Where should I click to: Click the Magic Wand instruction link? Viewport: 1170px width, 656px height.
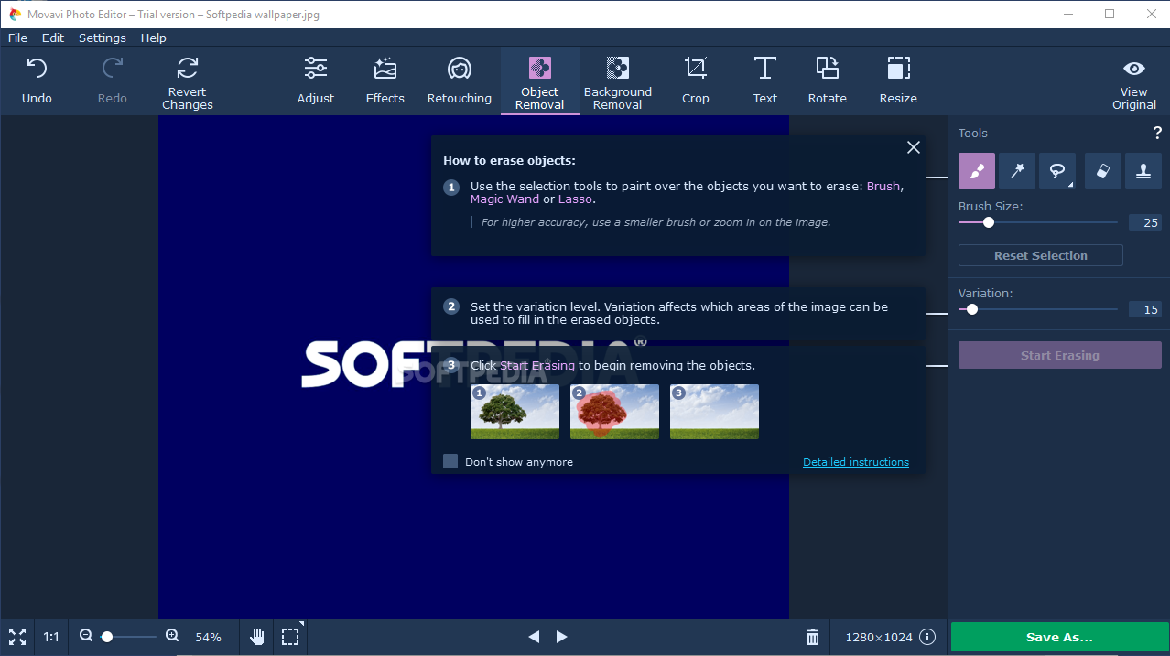[504, 199]
